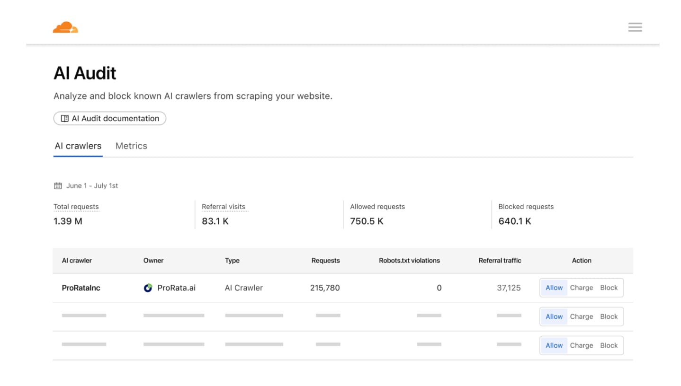
Task: Open the hamburger navigation menu
Action: pyautogui.click(x=635, y=27)
